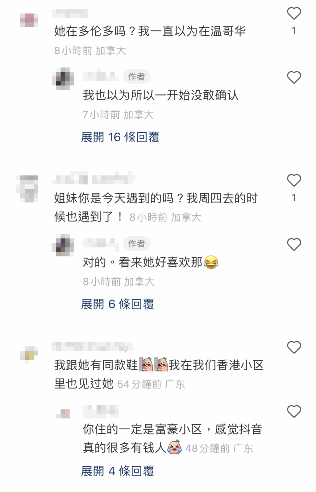Tap the 作者 badge on first author reply

[x=137, y=77]
